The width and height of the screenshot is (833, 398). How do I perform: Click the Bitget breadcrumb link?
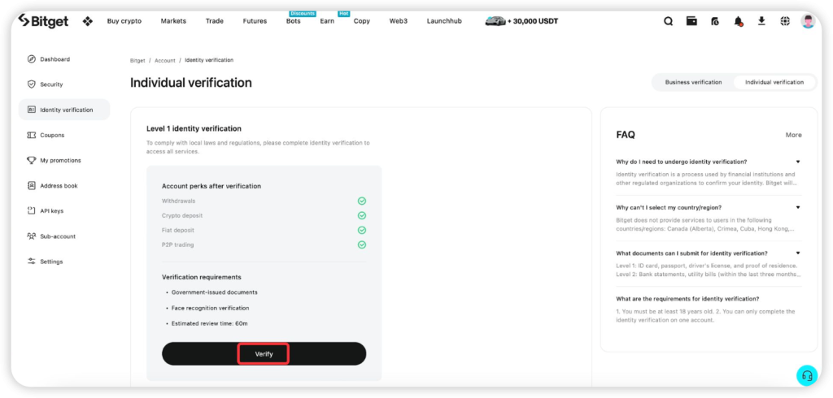pyautogui.click(x=137, y=60)
